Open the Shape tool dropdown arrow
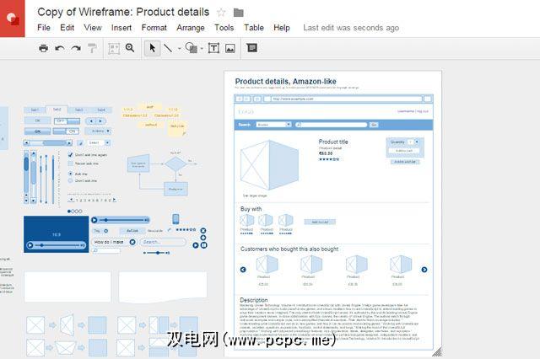 202,49
